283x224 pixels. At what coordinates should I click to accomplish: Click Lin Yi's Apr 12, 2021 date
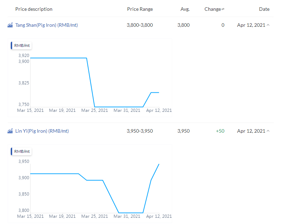click(251, 131)
